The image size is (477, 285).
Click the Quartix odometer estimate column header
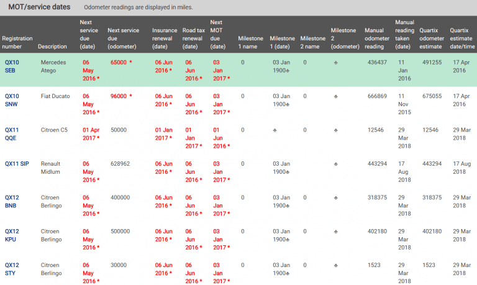click(433, 38)
